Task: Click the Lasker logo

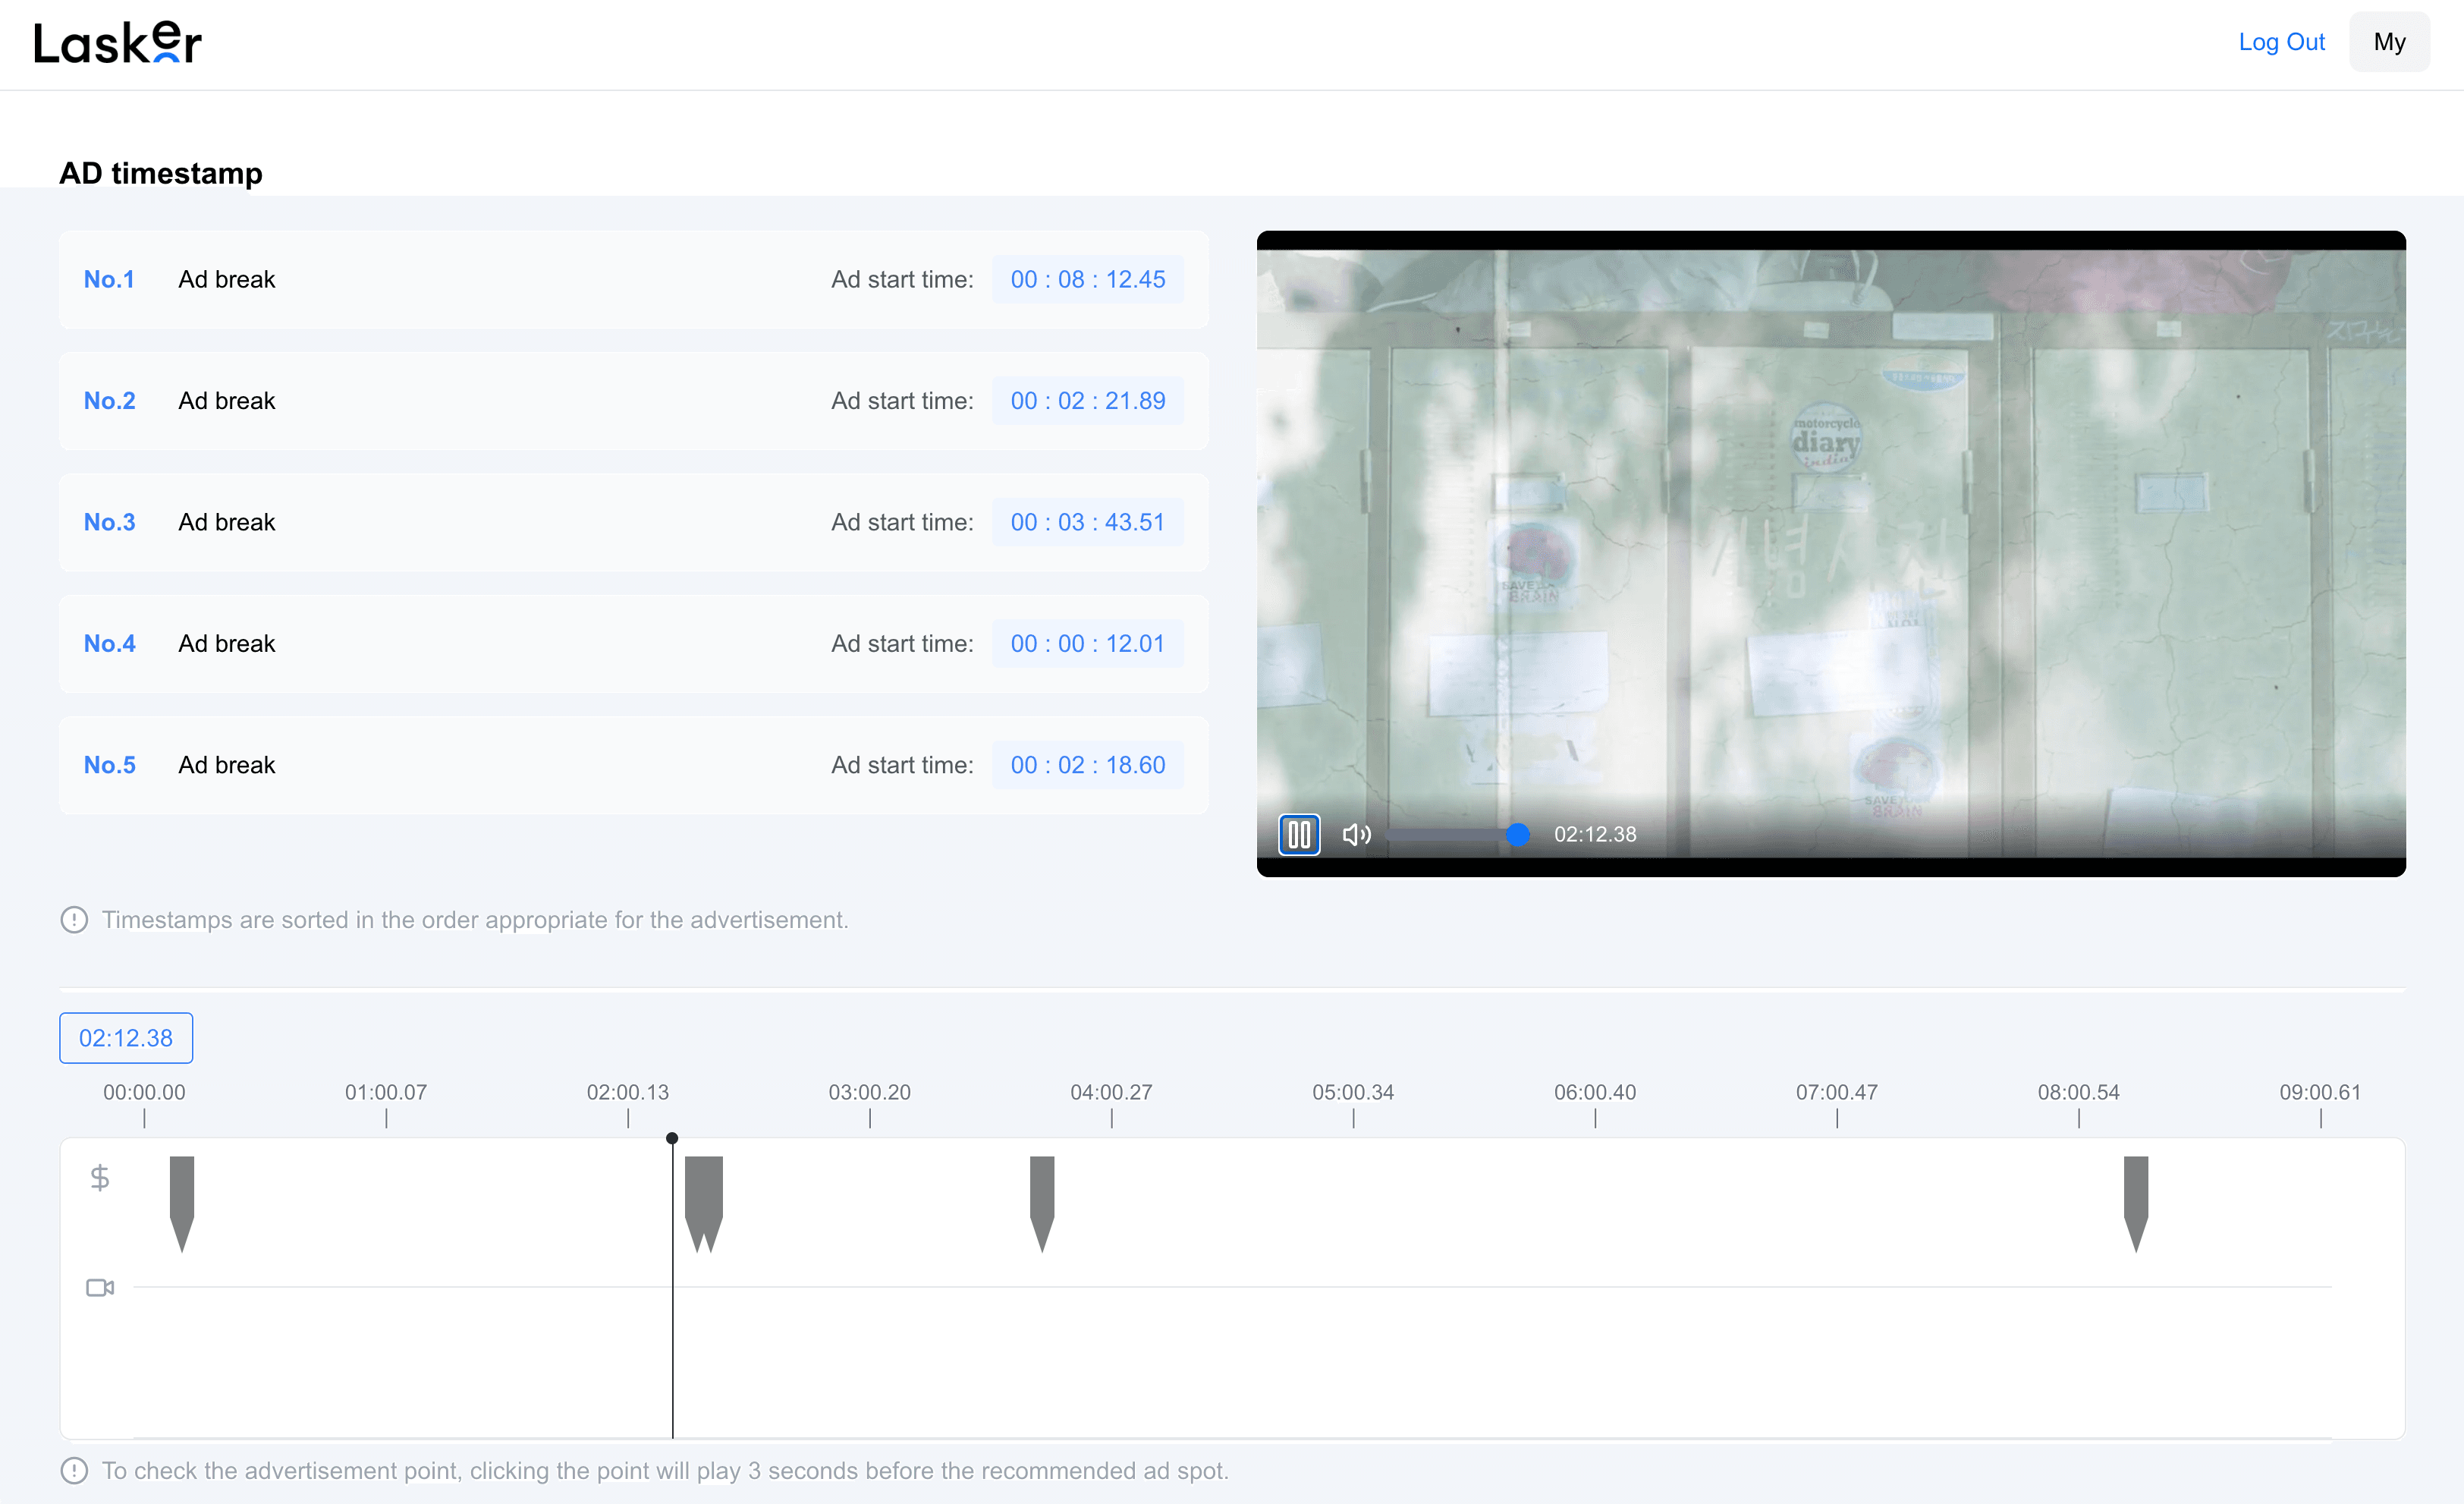Action: [x=118, y=43]
